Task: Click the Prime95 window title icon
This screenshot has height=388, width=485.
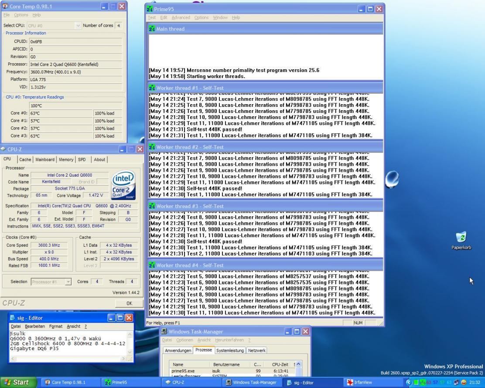Action: (x=150, y=9)
